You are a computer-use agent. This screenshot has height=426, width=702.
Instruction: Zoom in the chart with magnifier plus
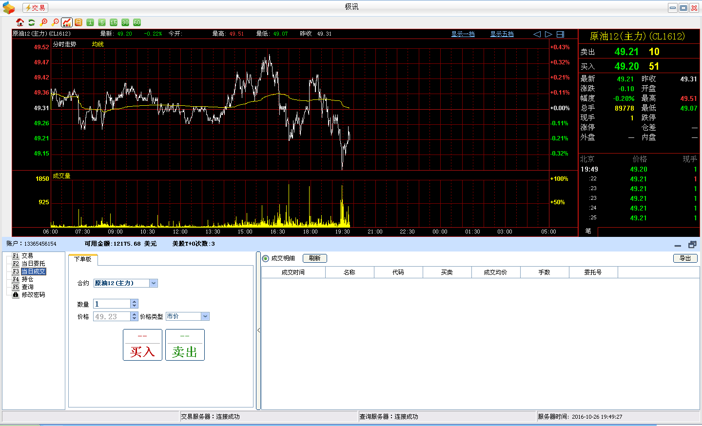point(43,22)
